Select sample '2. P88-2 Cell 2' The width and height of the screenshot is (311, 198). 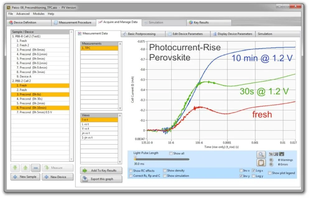40,81
